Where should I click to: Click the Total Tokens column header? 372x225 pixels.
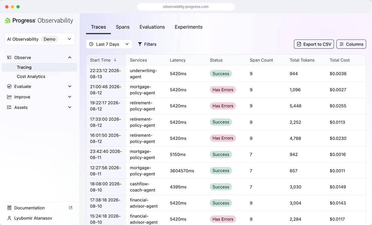tap(302, 60)
